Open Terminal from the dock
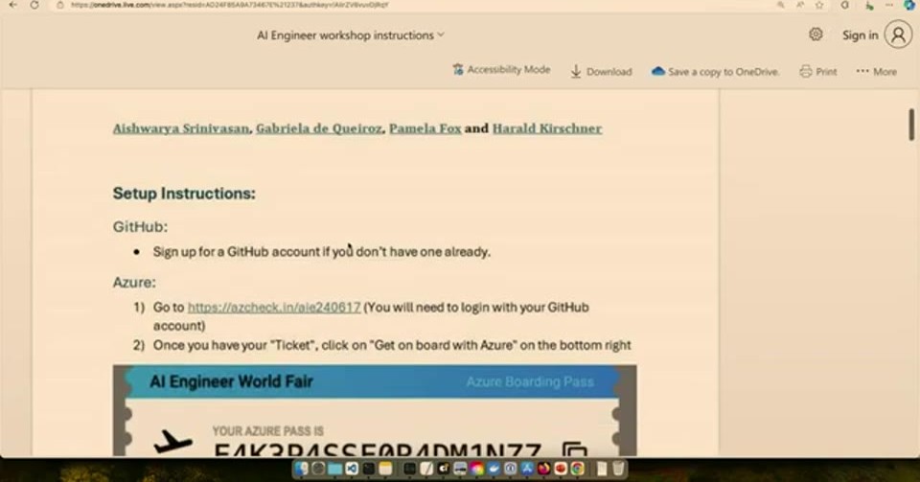The image size is (920, 482). click(368, 469)
